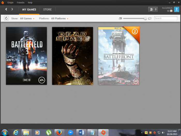Viewport: 181px width, 136px height.
Task: Open the volume control tray icon
Action: click(x=163, y=133)
